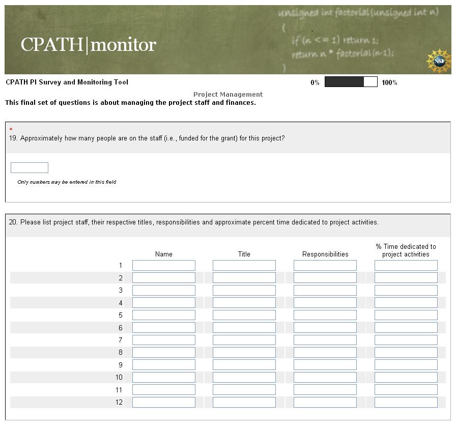Click the Title field in row 3
This screenshot has width=456, height=428.
coord(244,290)
